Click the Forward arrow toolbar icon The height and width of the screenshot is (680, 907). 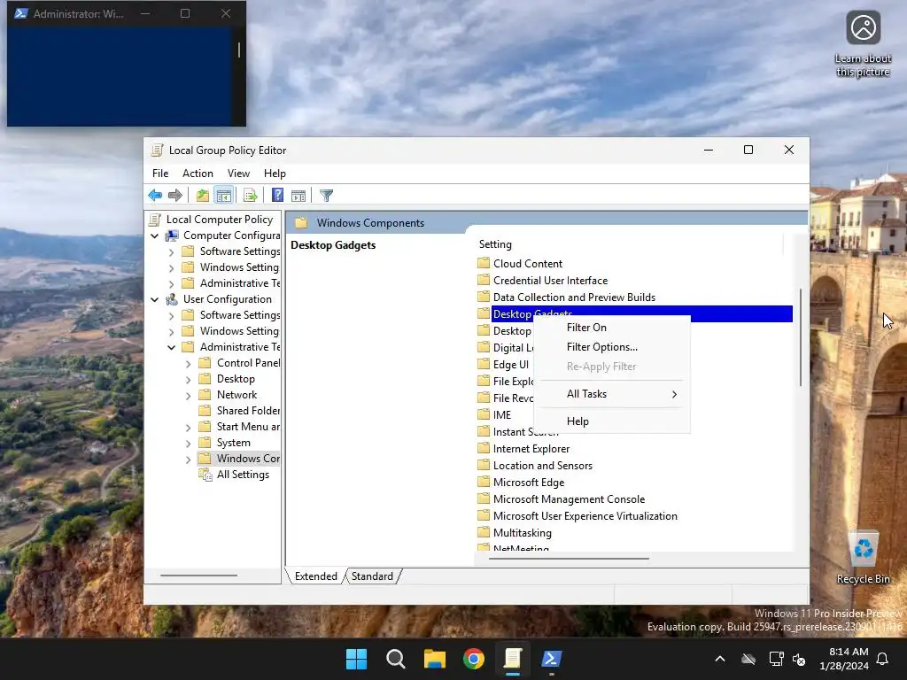click(x=175, y=196)
